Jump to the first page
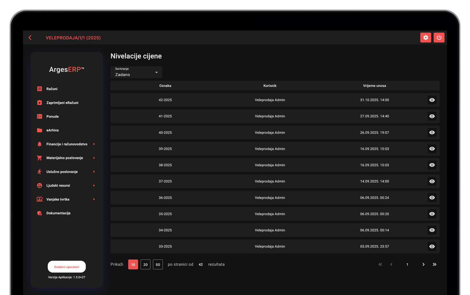 tap(380, 265)
